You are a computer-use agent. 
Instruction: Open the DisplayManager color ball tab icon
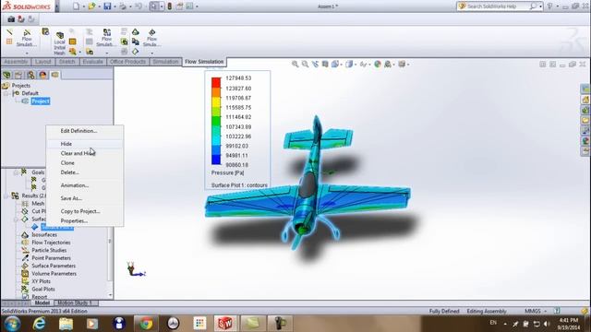click(x=42, y=75)
